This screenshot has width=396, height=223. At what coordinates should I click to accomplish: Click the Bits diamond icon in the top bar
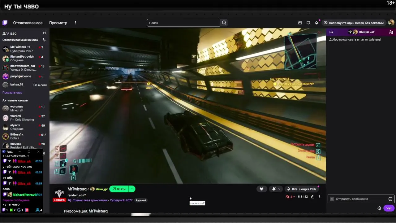coord(316,23)
